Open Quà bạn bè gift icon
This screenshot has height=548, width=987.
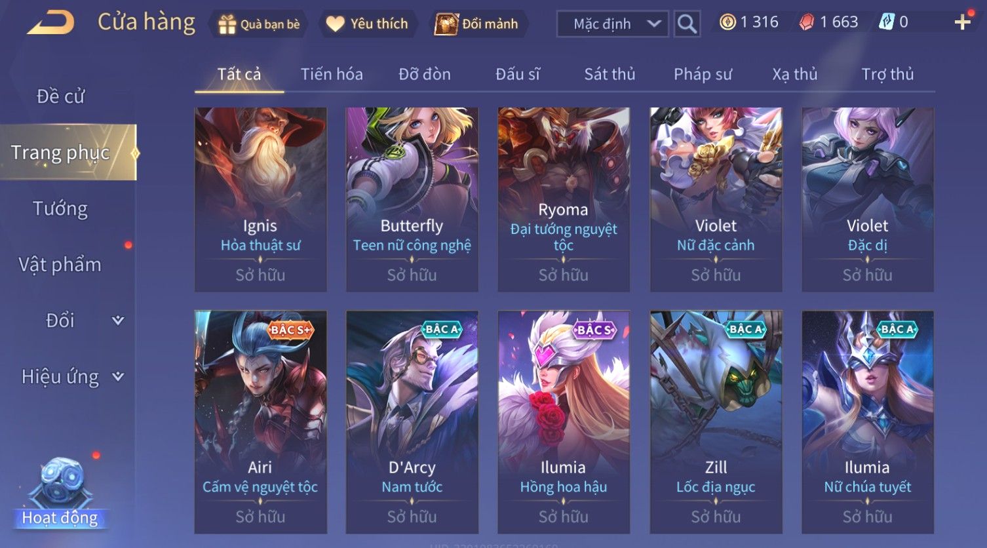227,24
